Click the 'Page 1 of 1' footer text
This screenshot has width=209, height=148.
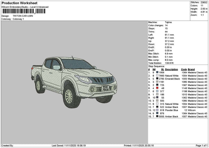(x=202, y=146)
